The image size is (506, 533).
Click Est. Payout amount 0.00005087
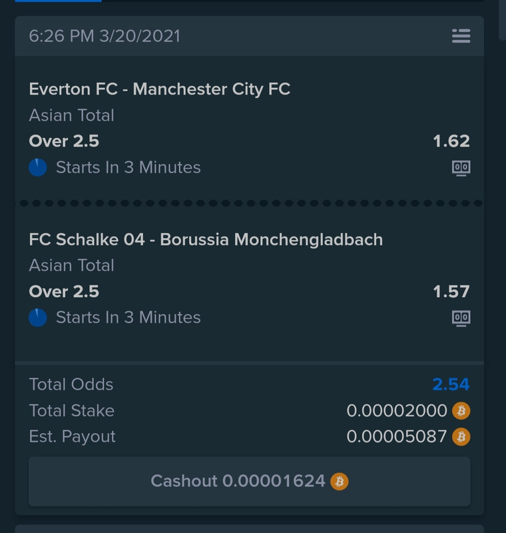coord(396,436)
